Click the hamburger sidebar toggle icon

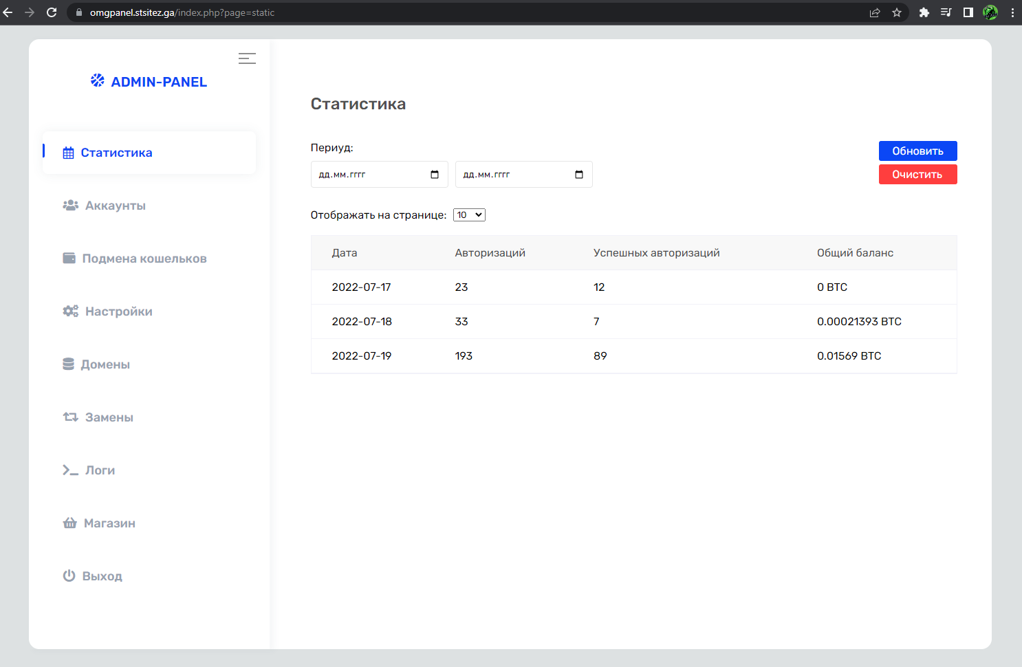click(x=247, y=58)
